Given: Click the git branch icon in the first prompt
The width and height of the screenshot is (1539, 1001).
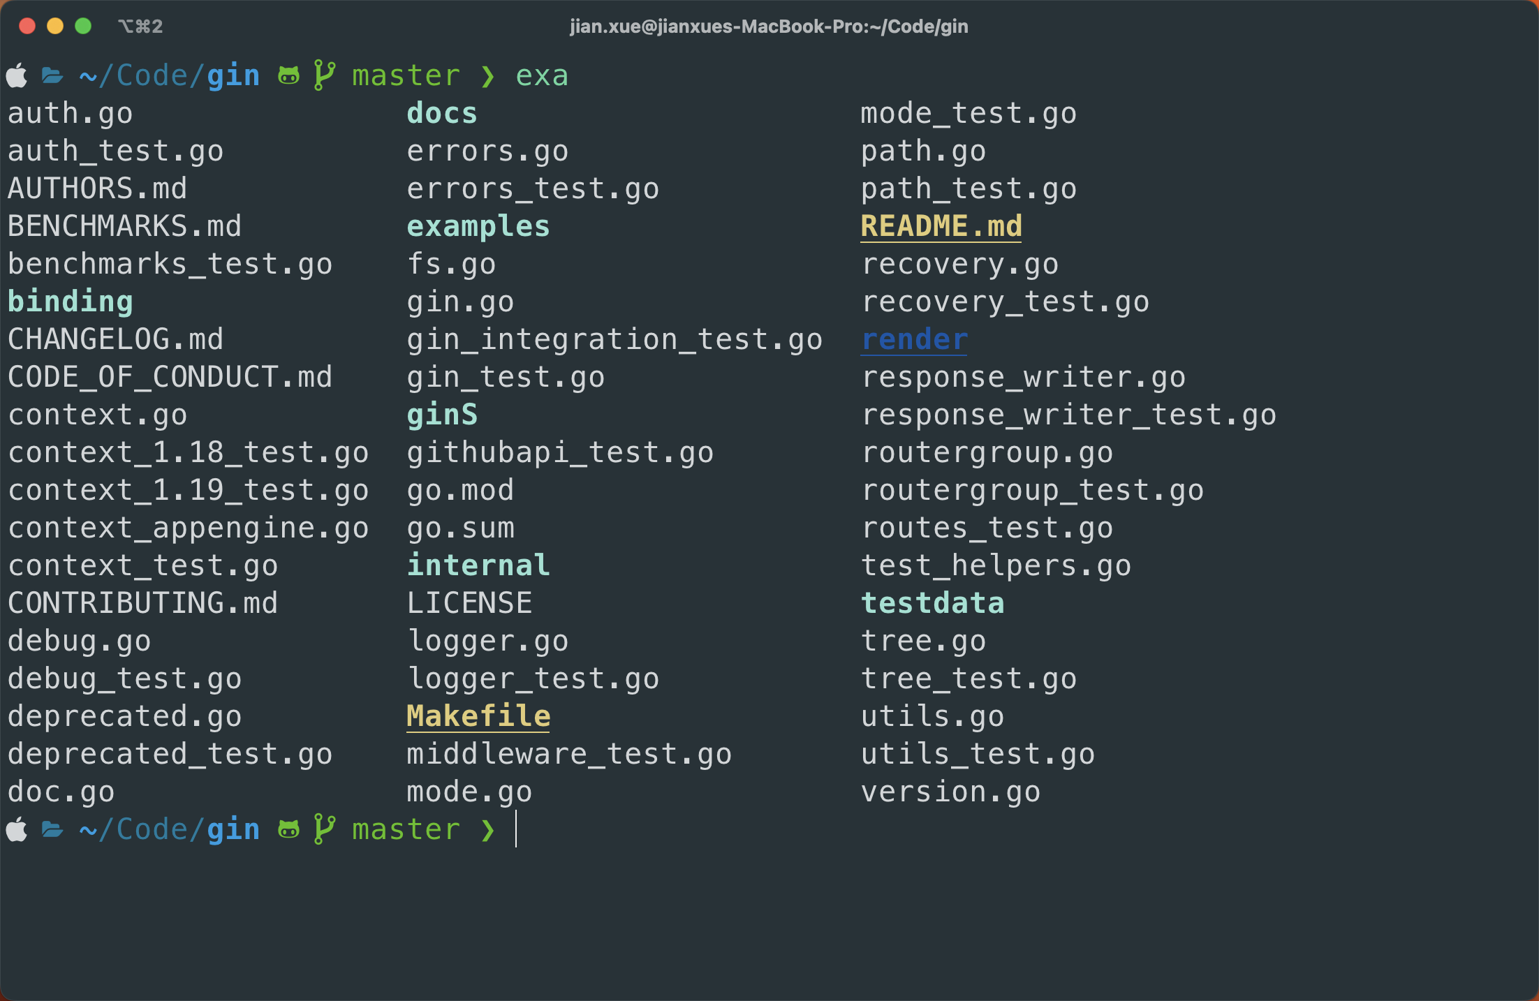Looking at the screenshot, I should [x=324, y=75].
